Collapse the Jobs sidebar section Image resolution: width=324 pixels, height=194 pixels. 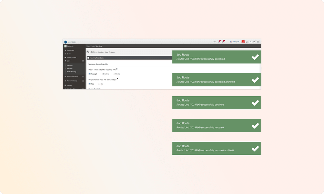(83, 61)
